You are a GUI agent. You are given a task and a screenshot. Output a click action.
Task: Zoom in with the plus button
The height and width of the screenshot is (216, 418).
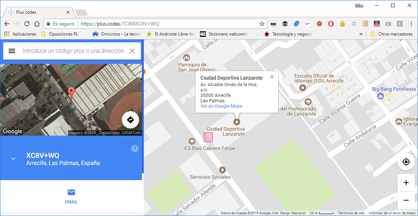[x=406, y=183]
